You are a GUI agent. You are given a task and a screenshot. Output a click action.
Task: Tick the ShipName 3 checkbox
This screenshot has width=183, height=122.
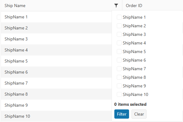point(119,34)
